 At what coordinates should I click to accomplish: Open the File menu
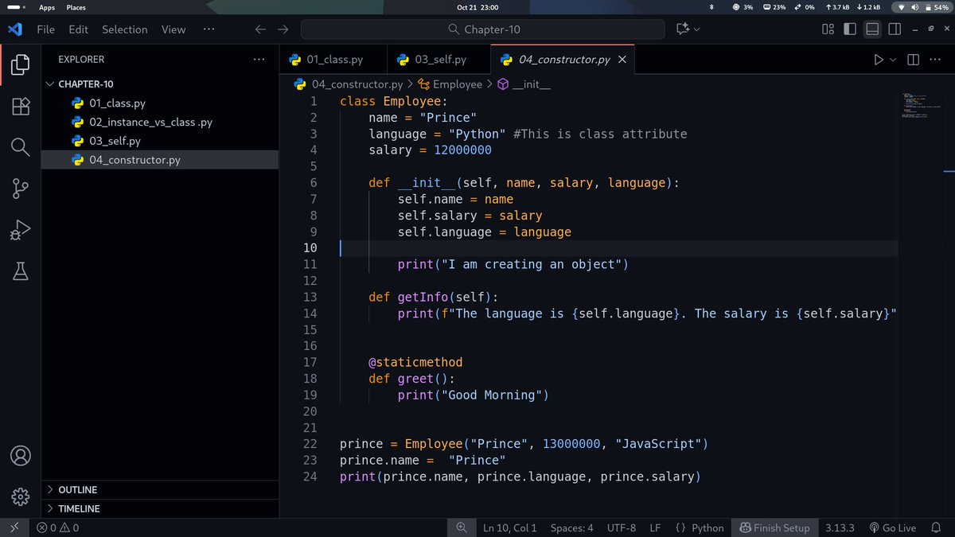pyautogui.click(x=46, y=29)
